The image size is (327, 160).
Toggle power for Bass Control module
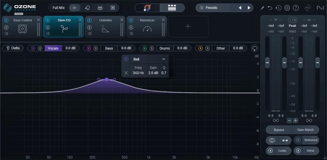[x=6, y=20]
